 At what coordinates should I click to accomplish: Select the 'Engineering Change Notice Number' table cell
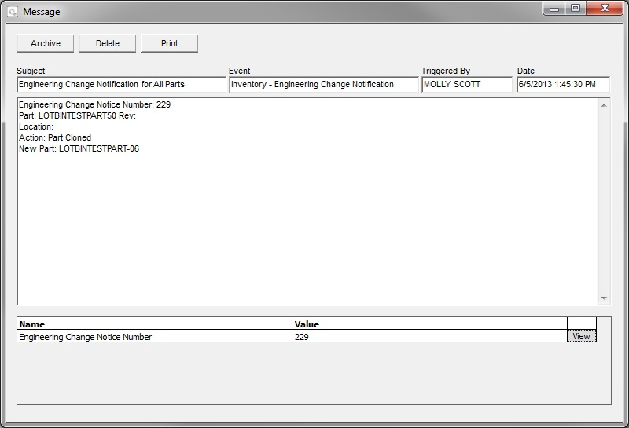pyautogui.click(x=154, y=336)
